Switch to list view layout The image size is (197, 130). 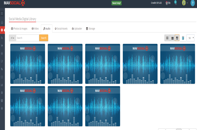coord(167,38)
